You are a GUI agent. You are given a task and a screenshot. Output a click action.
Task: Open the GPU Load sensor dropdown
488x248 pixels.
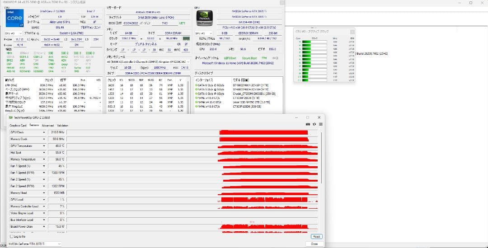tap(44, 200)
